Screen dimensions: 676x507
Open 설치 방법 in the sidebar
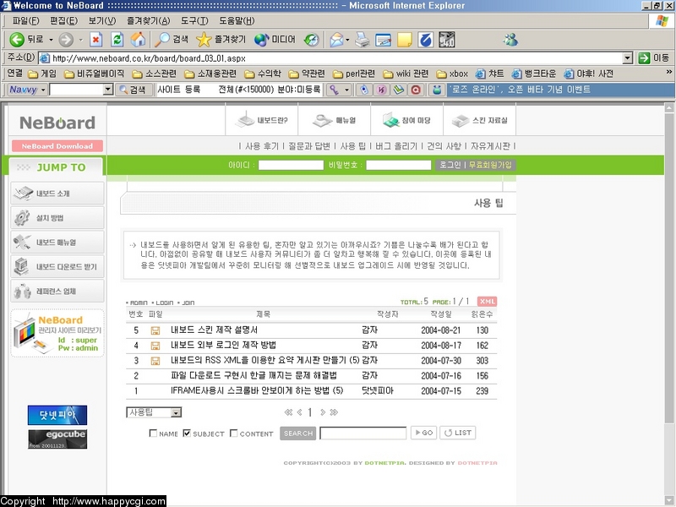pos(57,218)
